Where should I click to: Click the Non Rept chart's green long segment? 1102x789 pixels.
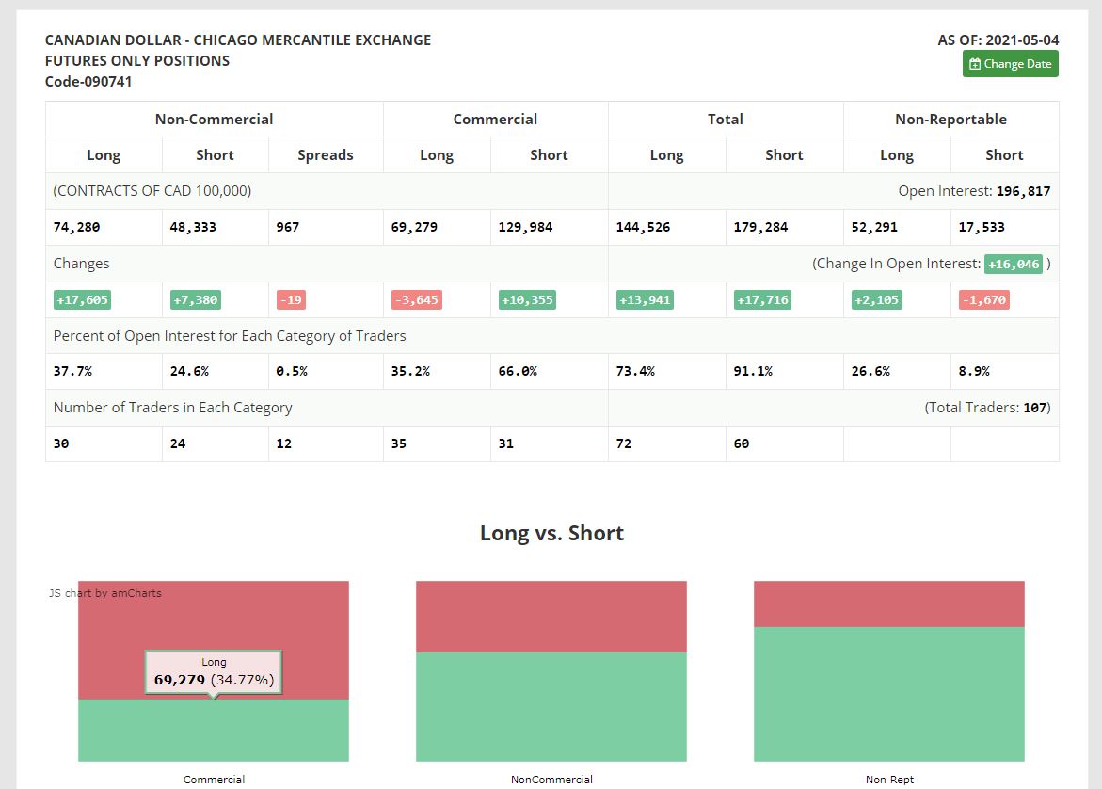coord(889,694)
